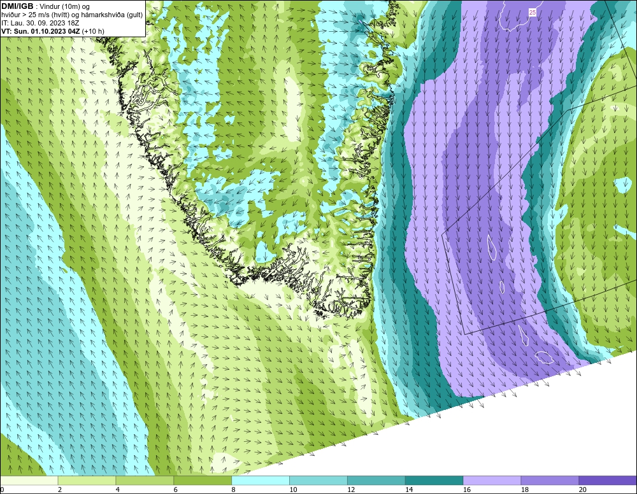
Task: Click the 10–12 m/s cyan legend swatch
Action: point(318,481)
